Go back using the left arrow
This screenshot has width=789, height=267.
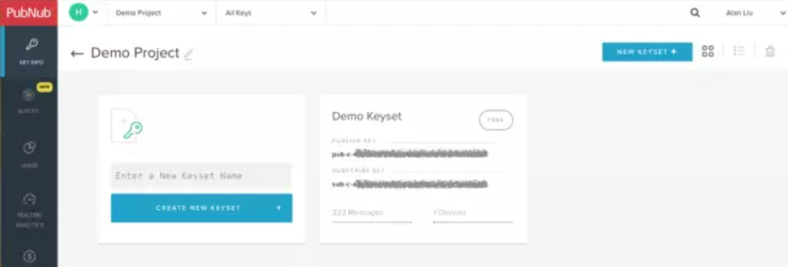[x=77, y=54]
